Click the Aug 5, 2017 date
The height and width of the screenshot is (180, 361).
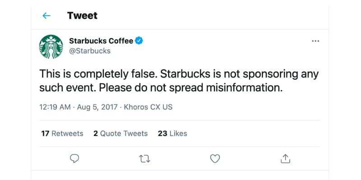(97, 107)
